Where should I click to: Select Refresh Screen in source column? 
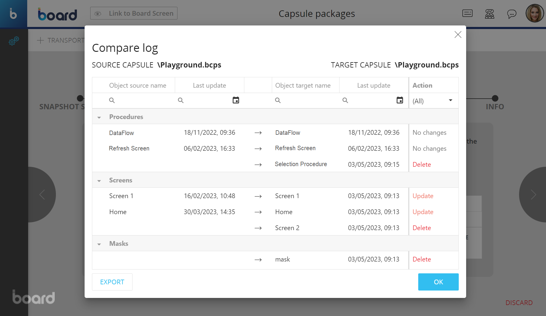(x=129, y=148)
